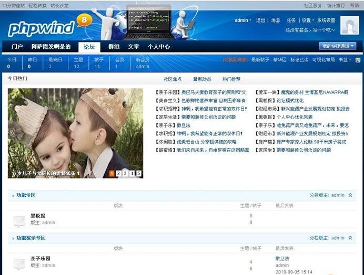Click 帮助 in top bar
Image resolution: width=364 pixels, height=275 pixels.
click(355, 6)
